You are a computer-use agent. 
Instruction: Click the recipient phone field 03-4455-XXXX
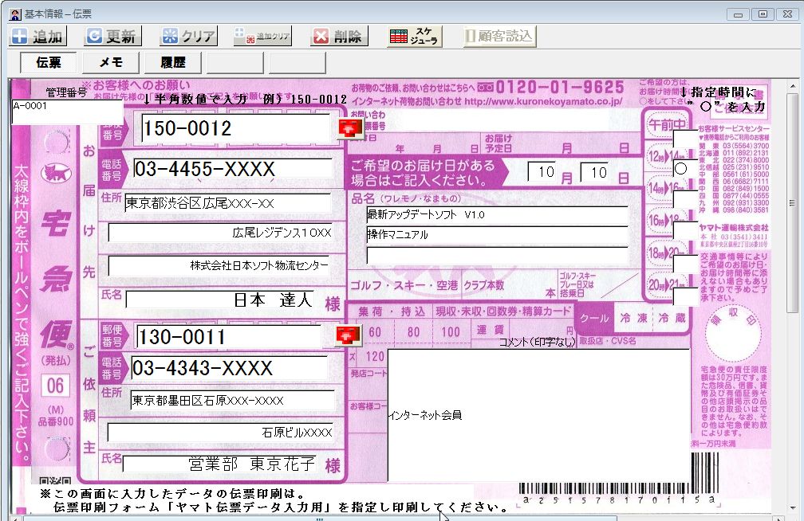coord(232,169)
